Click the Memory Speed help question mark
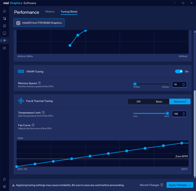The image size is (196, 191). 39,83
